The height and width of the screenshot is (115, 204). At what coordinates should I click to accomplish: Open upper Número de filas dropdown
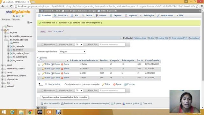pos(79,45)
